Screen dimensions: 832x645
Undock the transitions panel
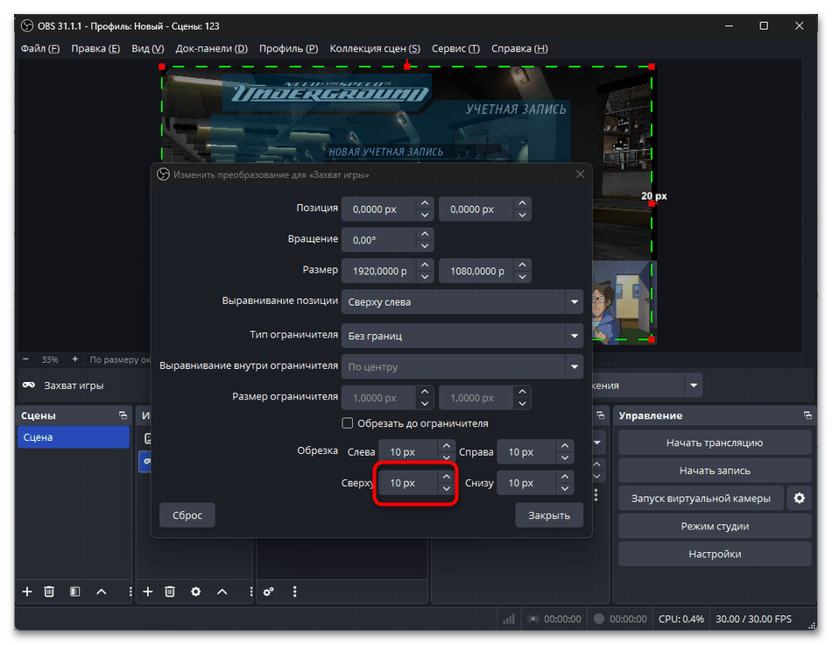coord(600,415)
